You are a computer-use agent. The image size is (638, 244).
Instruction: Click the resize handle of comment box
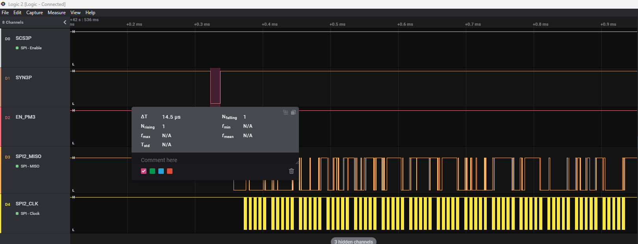coord(297,162)
